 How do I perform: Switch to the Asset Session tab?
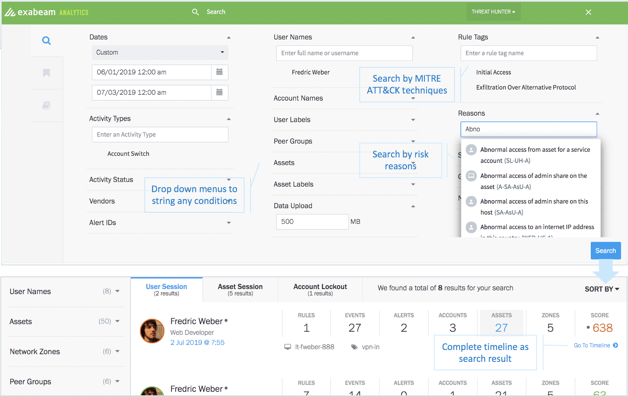coord(240,289)
